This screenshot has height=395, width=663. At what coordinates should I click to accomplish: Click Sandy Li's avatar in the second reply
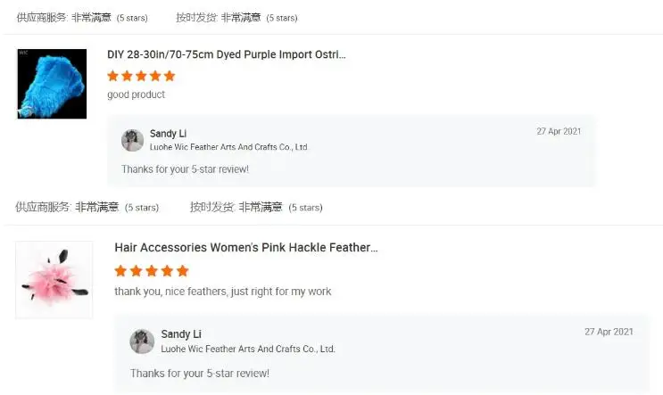[x=142, y=341]
